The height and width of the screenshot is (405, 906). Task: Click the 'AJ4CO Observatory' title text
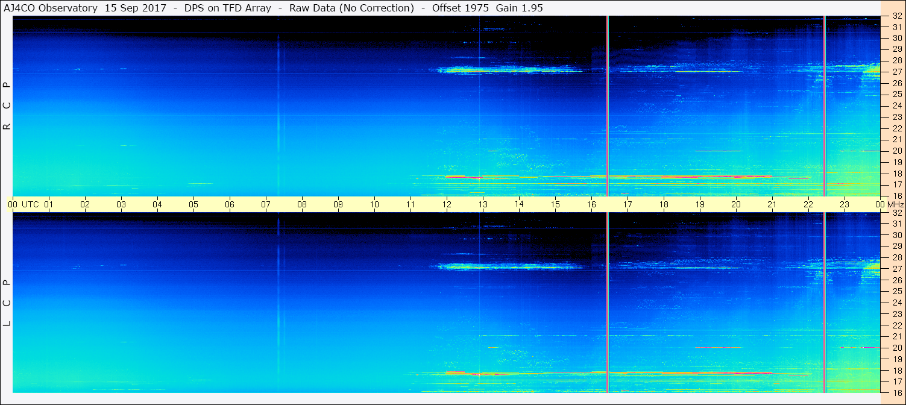(x=50, y=8)
